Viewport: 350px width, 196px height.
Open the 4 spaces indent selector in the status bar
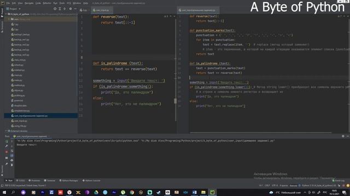(284, 186)
